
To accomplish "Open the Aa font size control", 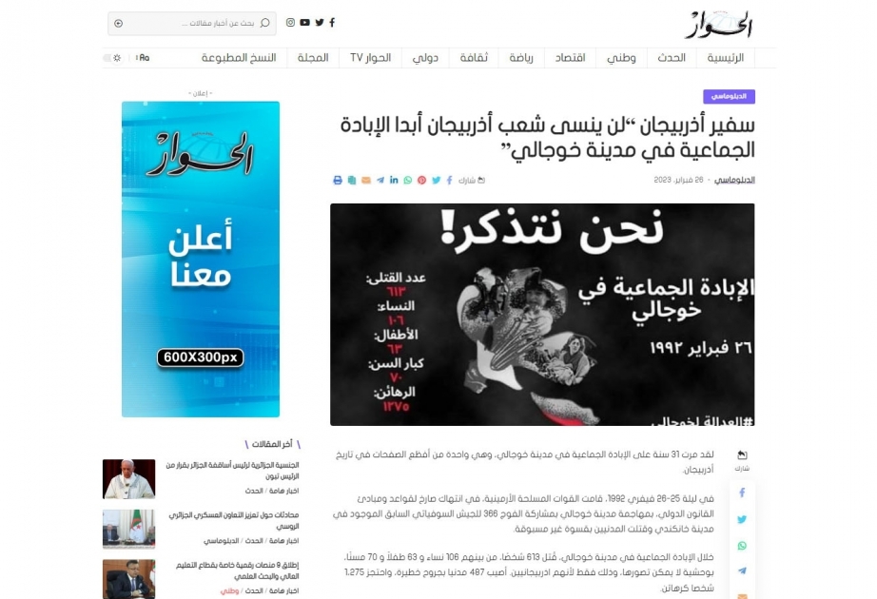I will tap(144, 58).
